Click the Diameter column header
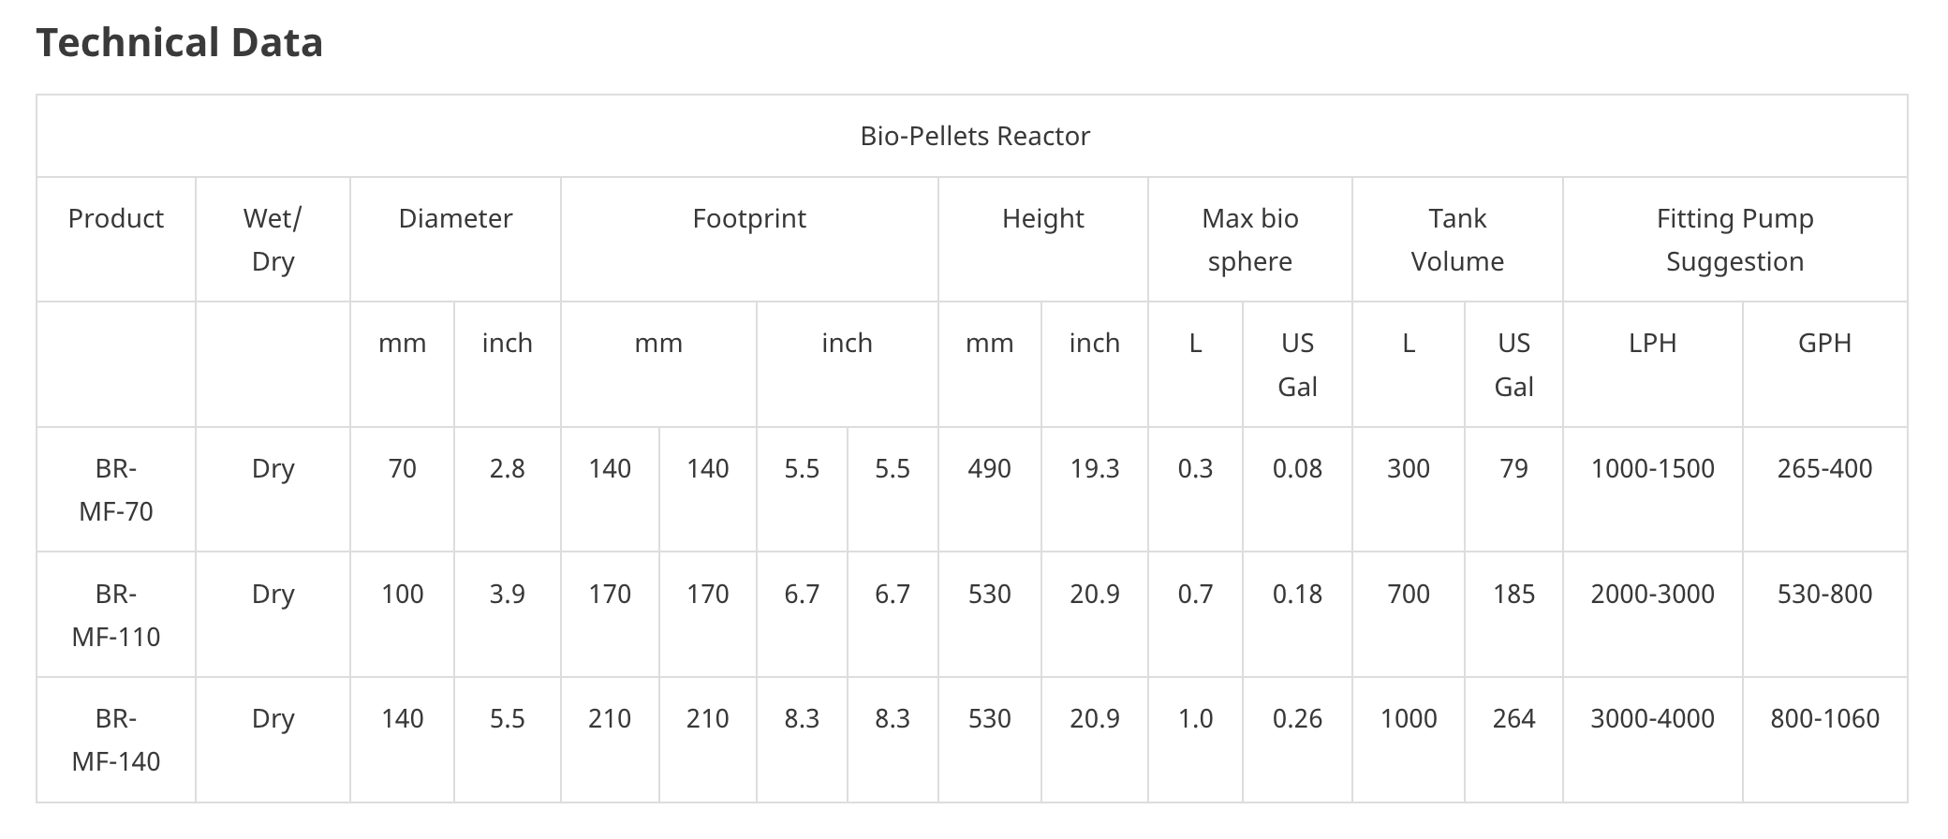 pos(455,240)
